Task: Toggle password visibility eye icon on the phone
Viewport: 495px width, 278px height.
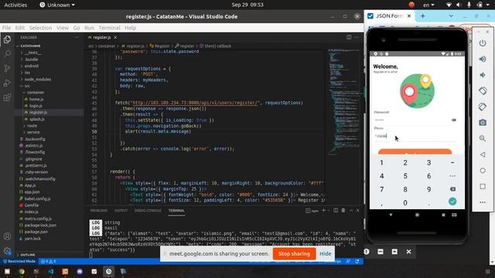Action: pos(454,120)
